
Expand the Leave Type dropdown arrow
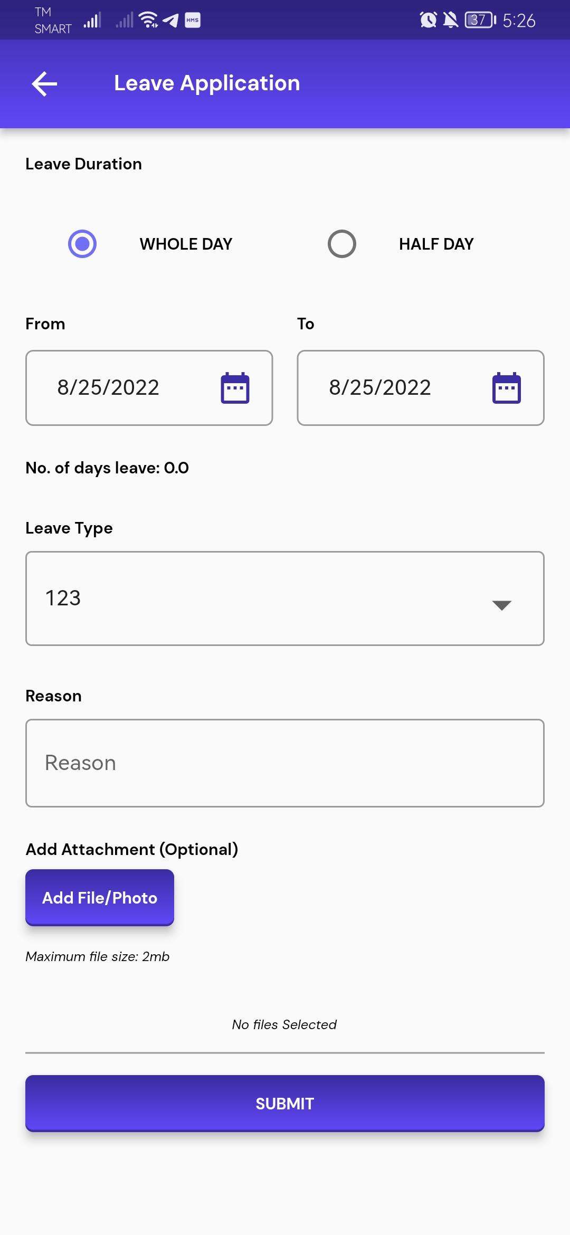(x=501, y=605)
